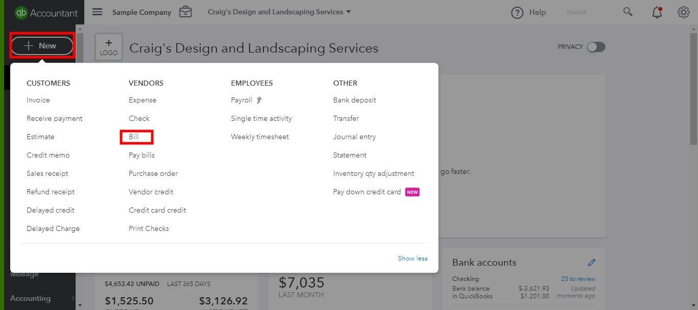Click the Bank accounts edit pencil
698x310 pixels.
(x=591, y=262)
